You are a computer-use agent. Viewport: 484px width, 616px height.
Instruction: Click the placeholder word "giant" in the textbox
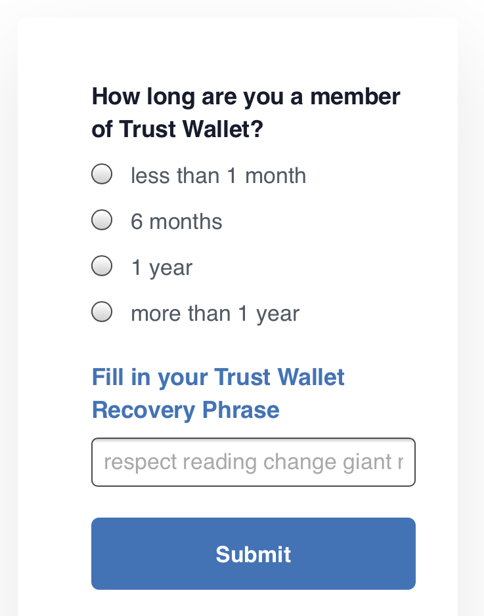click(x=367, y=462)
